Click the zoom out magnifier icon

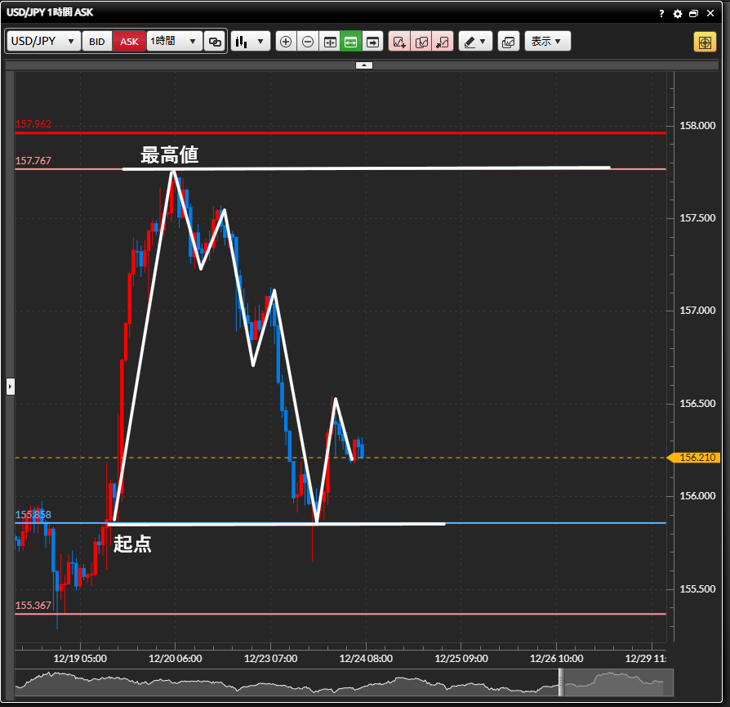[x=308, y=42]
